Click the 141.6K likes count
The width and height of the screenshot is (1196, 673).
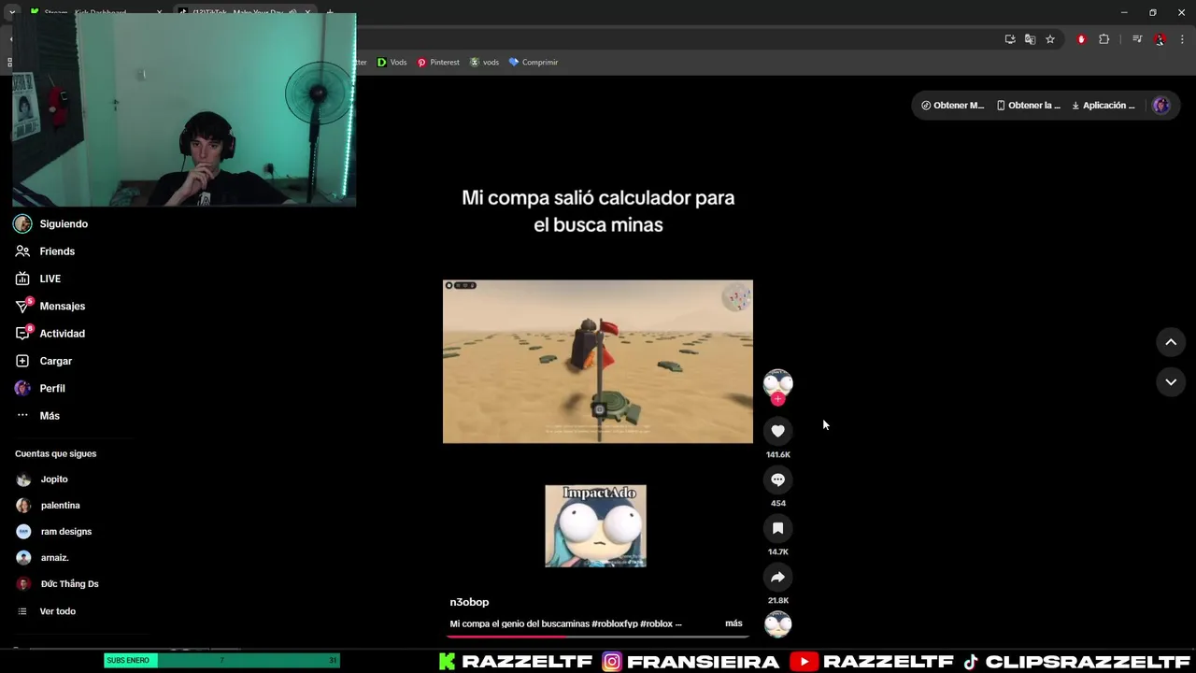(777, 455)
